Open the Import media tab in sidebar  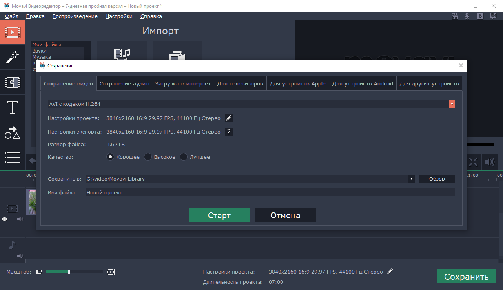click(13, 32)
